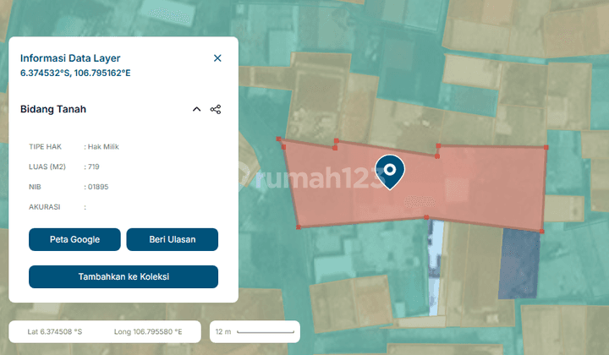Click the Beri Ulasan button
The width and height of the screenshot is (609, 355).
[172, 239]
